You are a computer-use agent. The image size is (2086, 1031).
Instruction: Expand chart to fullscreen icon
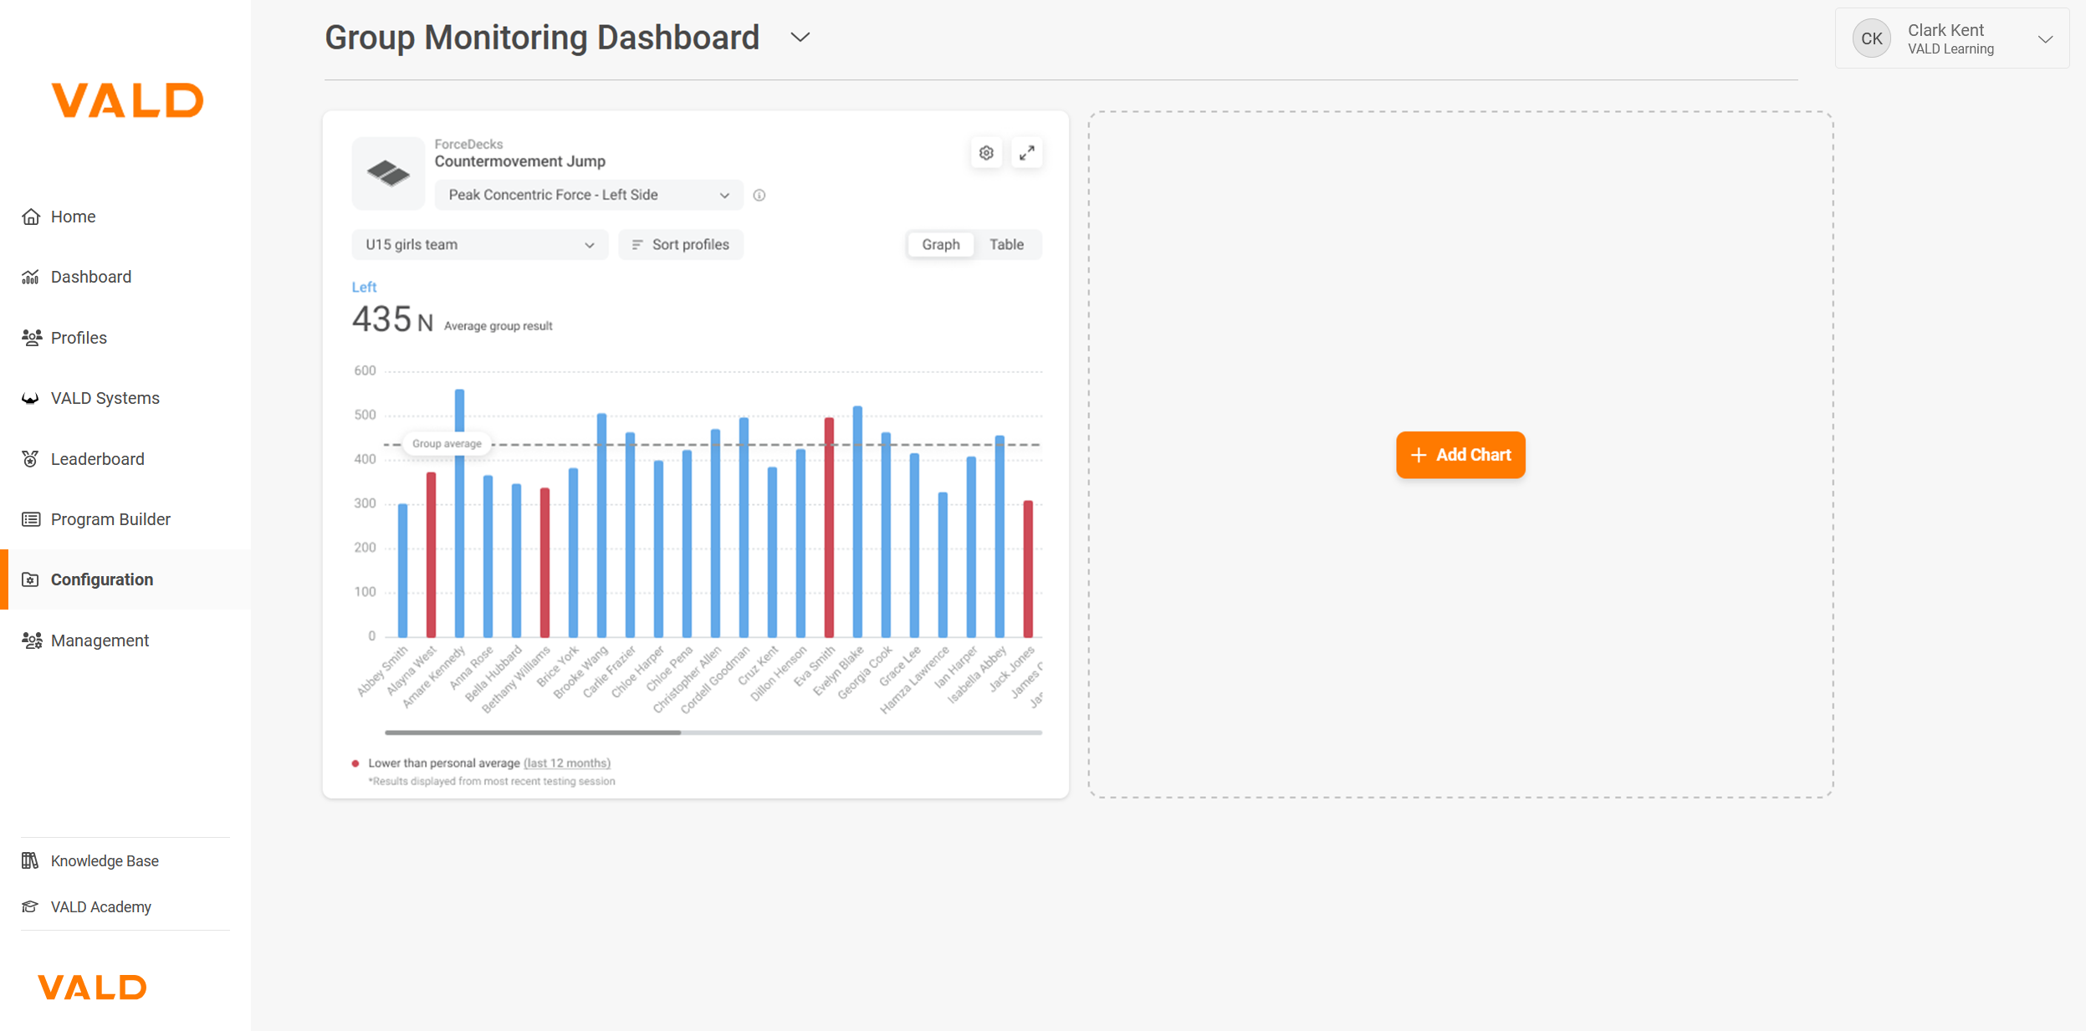click(x=1027, y=153)
